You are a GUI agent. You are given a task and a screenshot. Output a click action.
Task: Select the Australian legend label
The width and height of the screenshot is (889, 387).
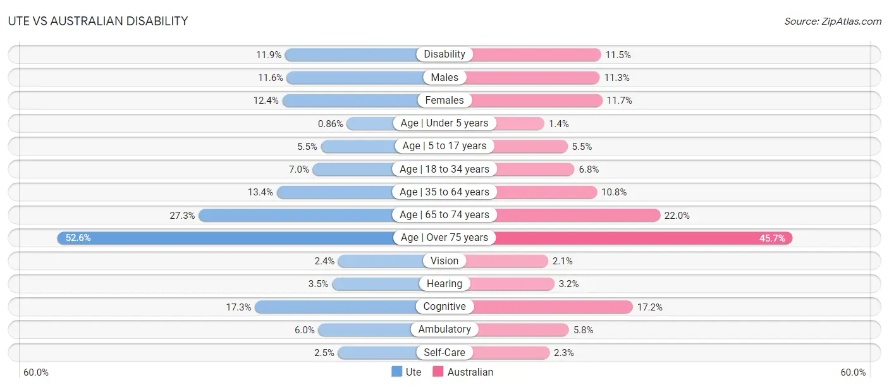coord(470,372)
